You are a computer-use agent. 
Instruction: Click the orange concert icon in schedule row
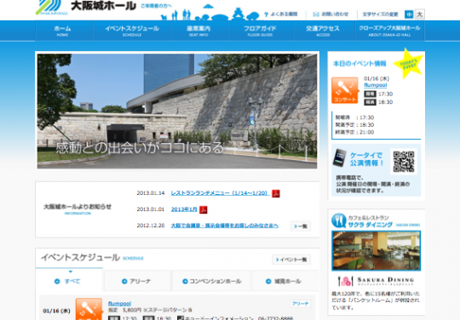tap(89, 309)
